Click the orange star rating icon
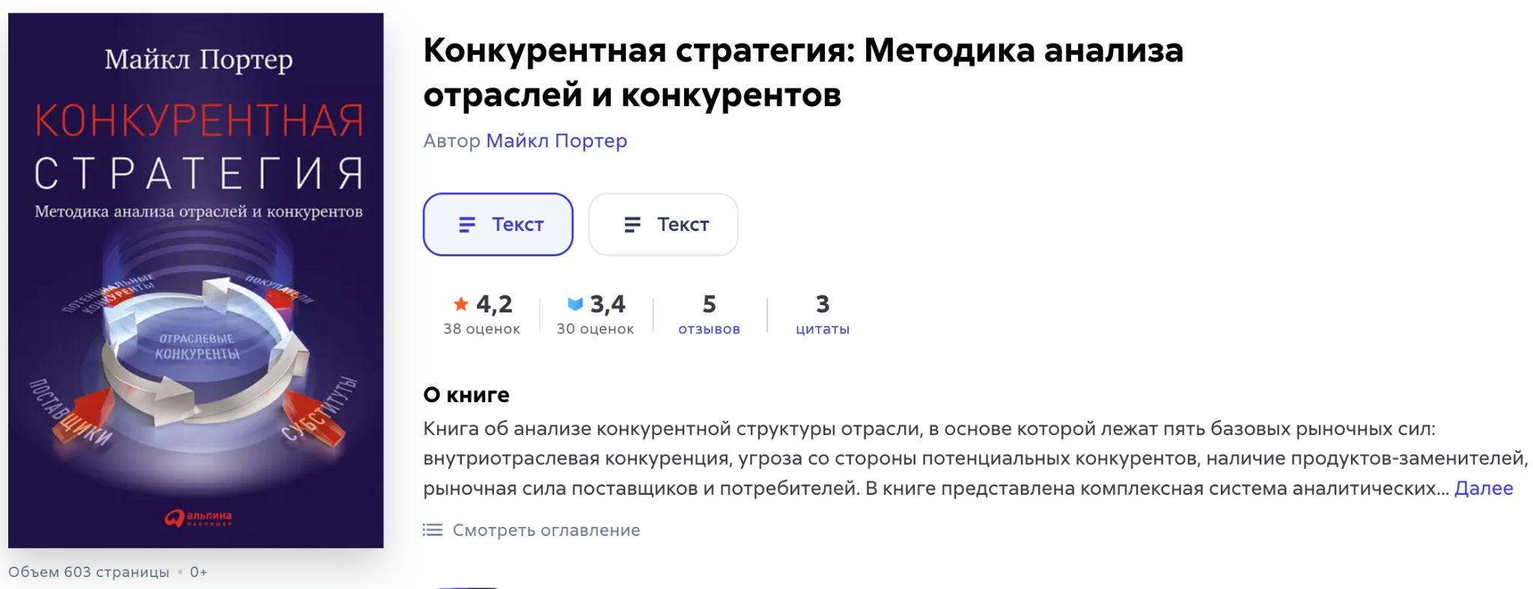Image resolution: width=1533 pixels, height=589 pixels. 461,303
